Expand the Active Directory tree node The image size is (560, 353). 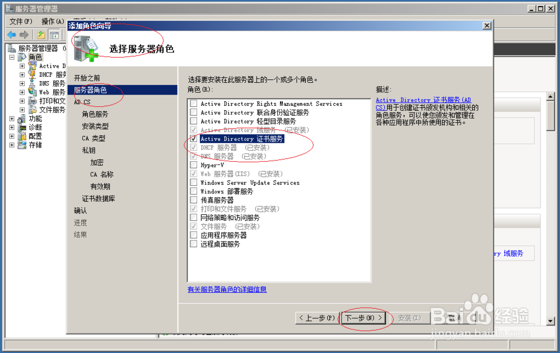coord(22,65)
